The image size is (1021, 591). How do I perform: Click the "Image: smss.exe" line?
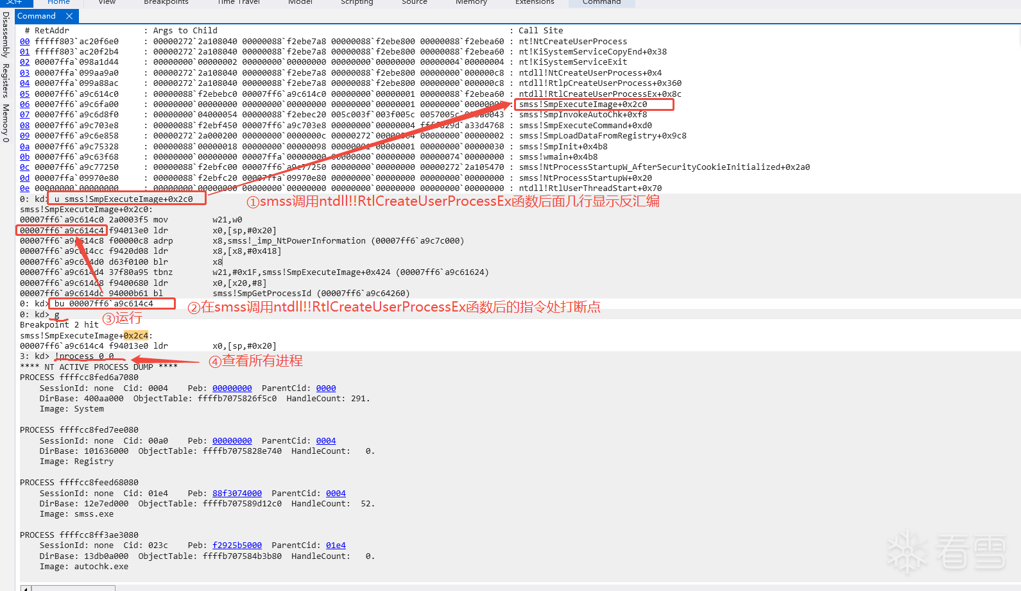(x=76, y=514)
